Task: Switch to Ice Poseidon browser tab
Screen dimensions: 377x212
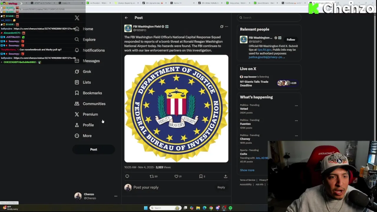Action: pos(99,3)
